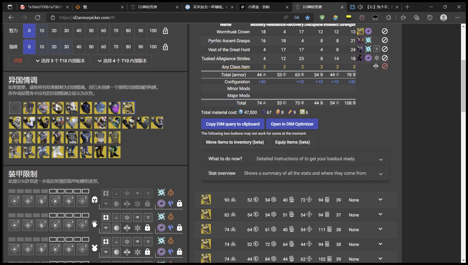Select the white boots exotic
This screenshot has height=265, width=468.
pyautogui.click(x=57, y=152)
